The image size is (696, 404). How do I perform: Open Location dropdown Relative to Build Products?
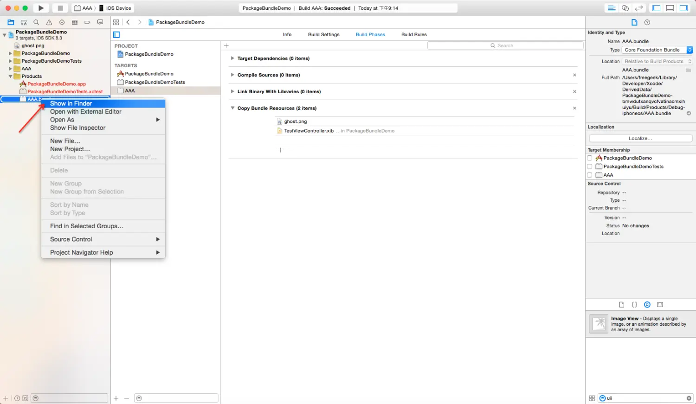[x=657, y=62]
